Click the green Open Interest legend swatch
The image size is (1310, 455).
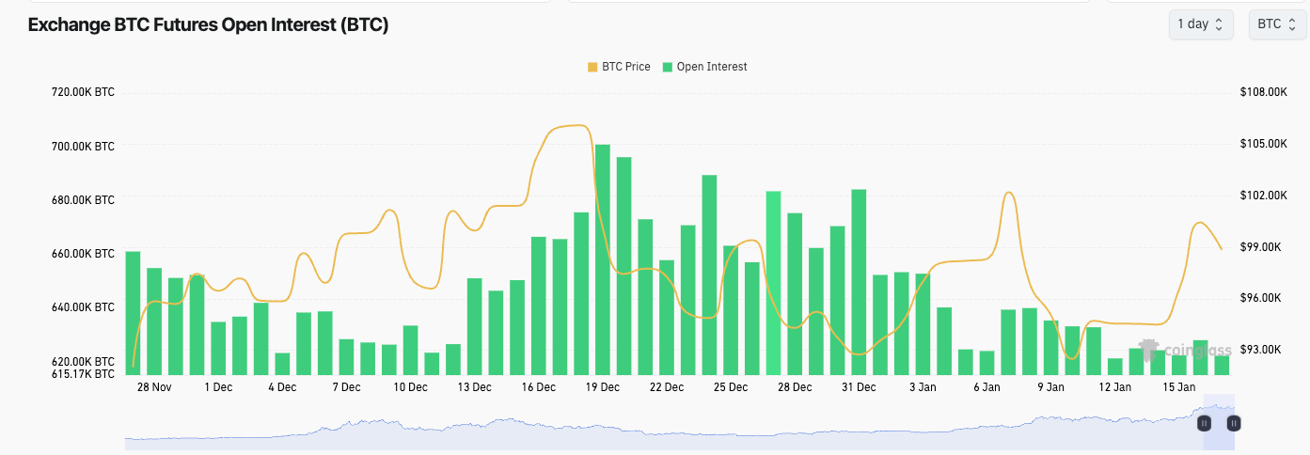click(668, 67)
